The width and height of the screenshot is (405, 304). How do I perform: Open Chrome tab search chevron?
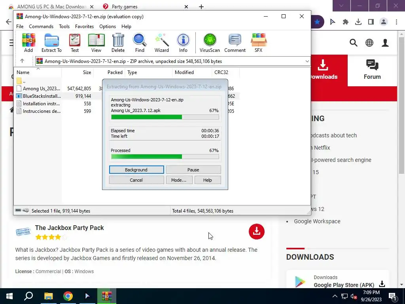coord(341,6)
